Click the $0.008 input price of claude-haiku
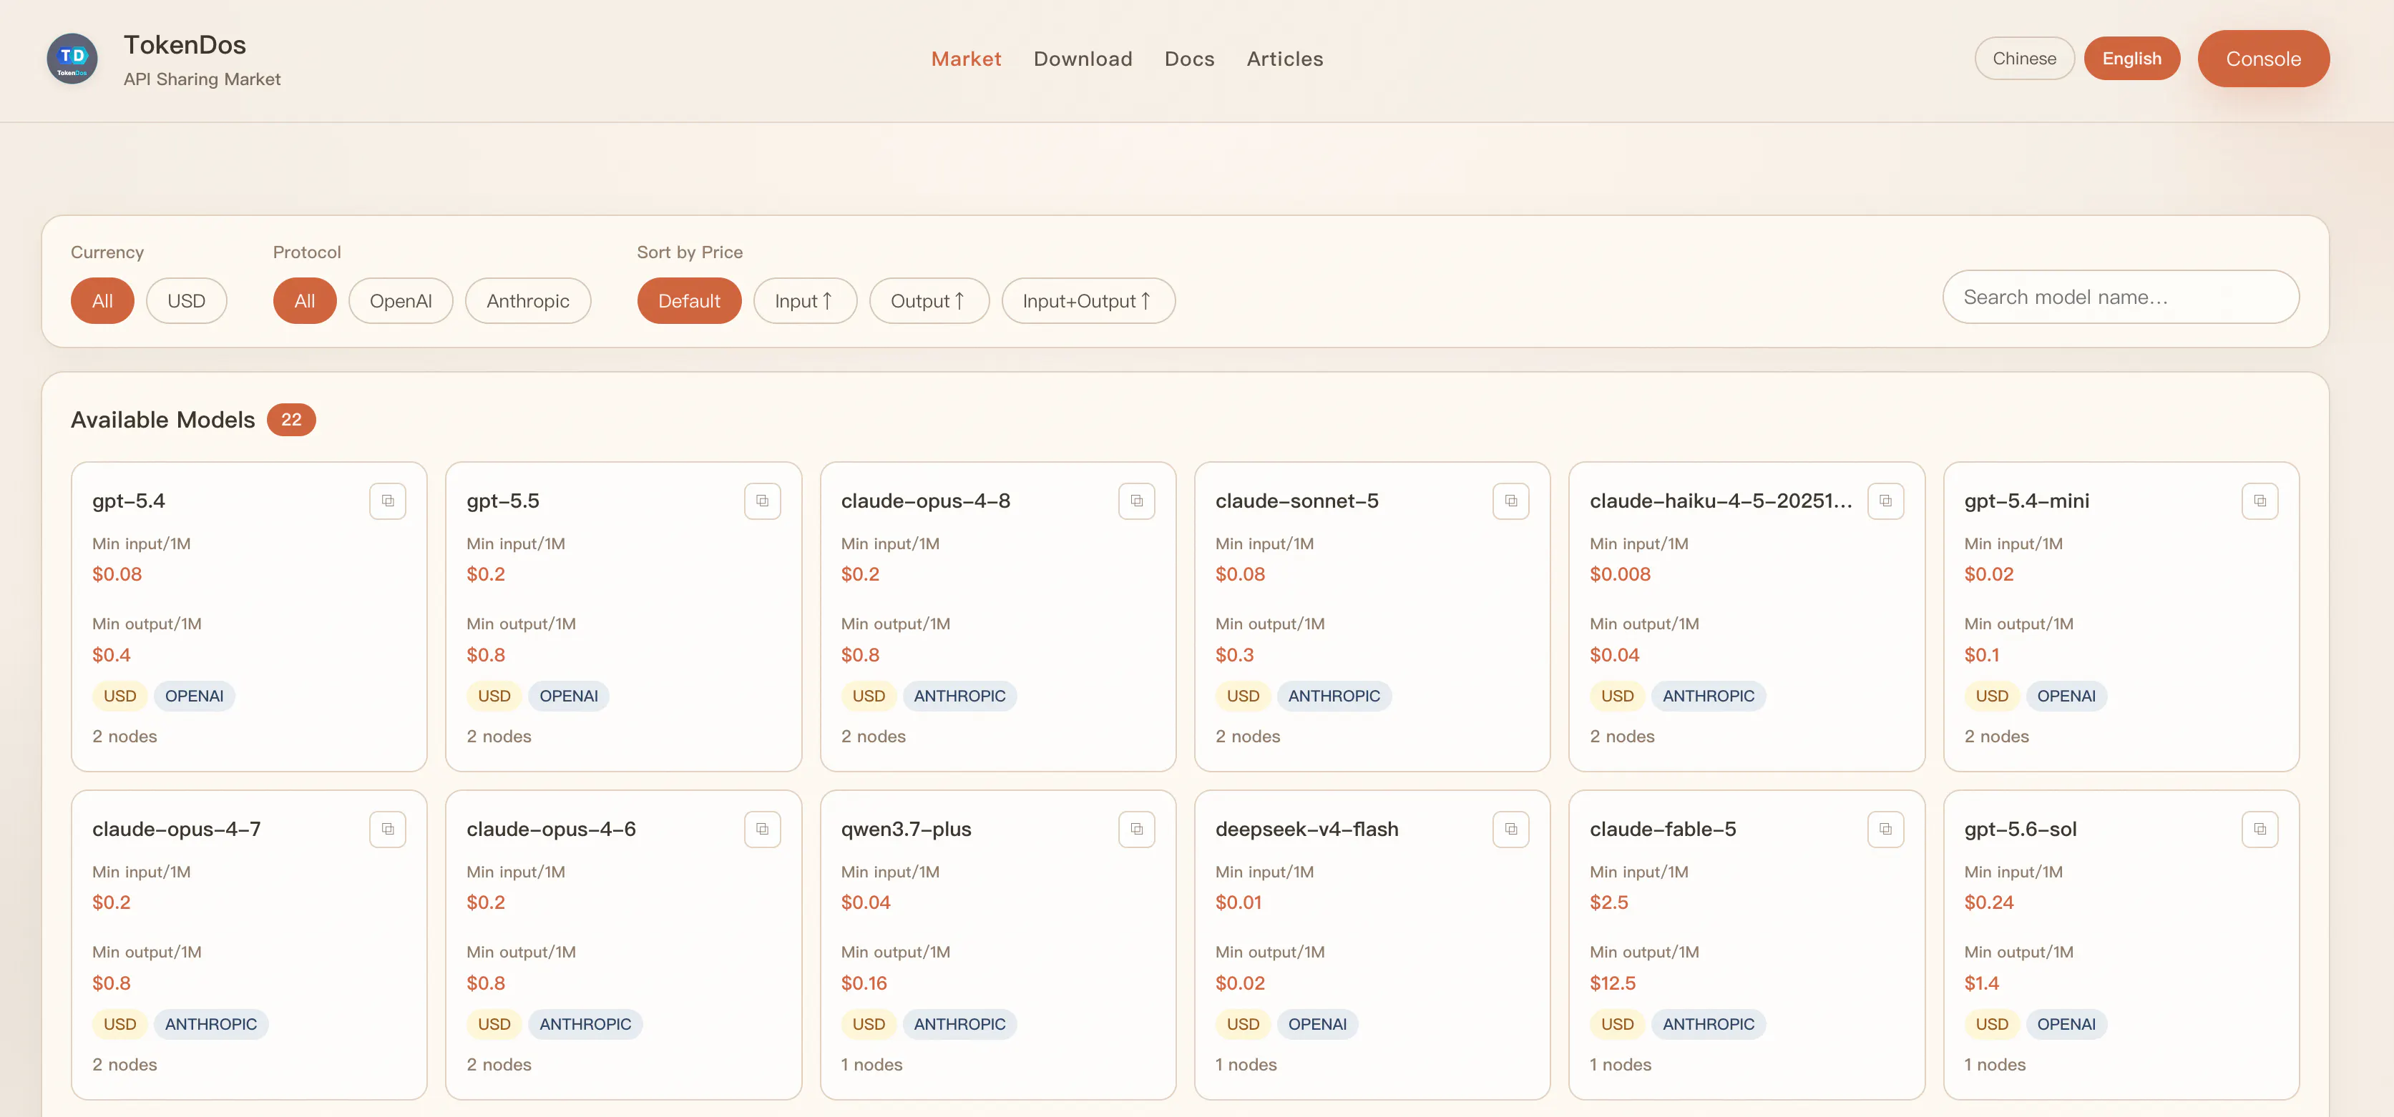 [x=1620, y=575]
